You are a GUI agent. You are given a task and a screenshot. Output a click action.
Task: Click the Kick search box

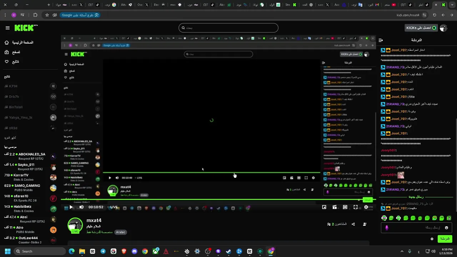coord(228,28)
